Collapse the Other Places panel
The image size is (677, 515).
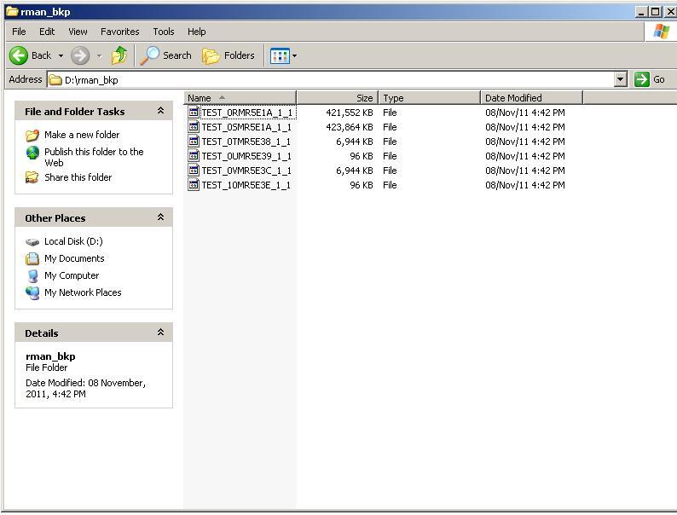point(160,217)
